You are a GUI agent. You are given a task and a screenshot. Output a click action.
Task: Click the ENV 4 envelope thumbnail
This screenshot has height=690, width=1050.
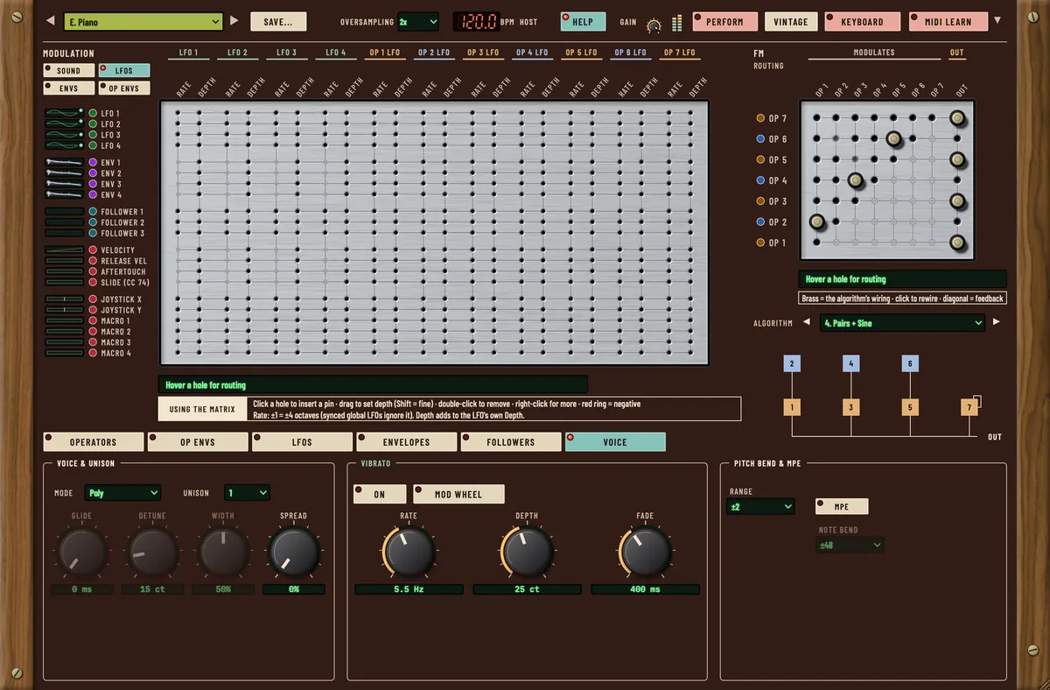tap(65, 194)
